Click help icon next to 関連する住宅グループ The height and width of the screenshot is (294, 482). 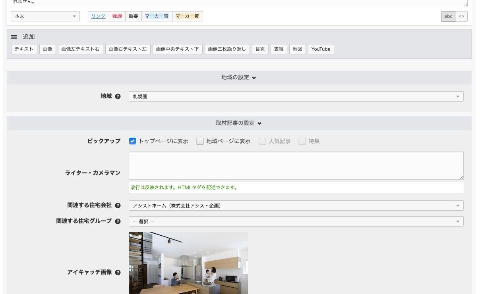[x=118, y=221]
